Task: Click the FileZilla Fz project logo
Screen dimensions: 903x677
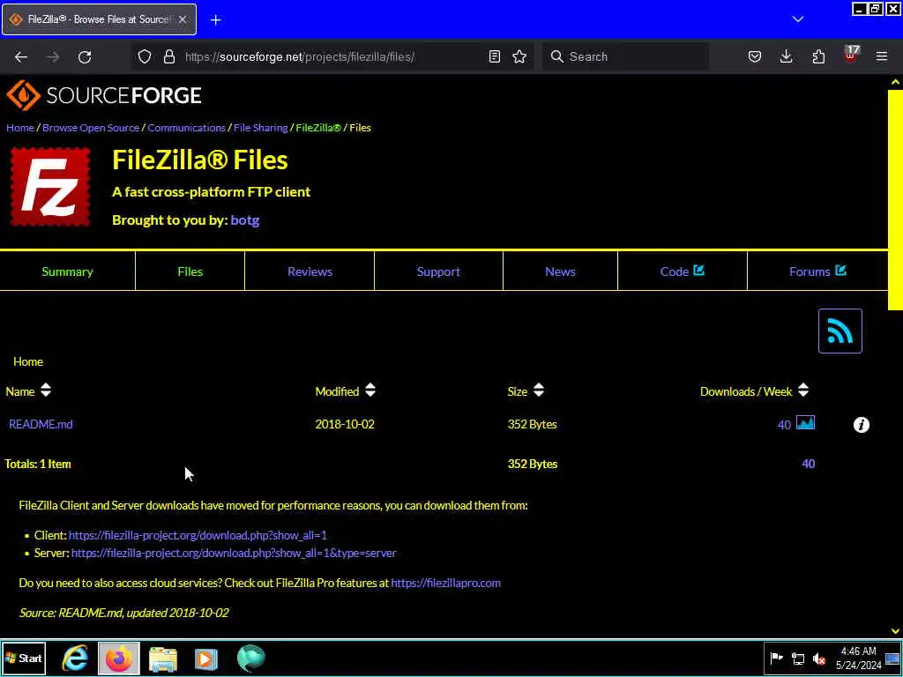Action: pos(50,187)
